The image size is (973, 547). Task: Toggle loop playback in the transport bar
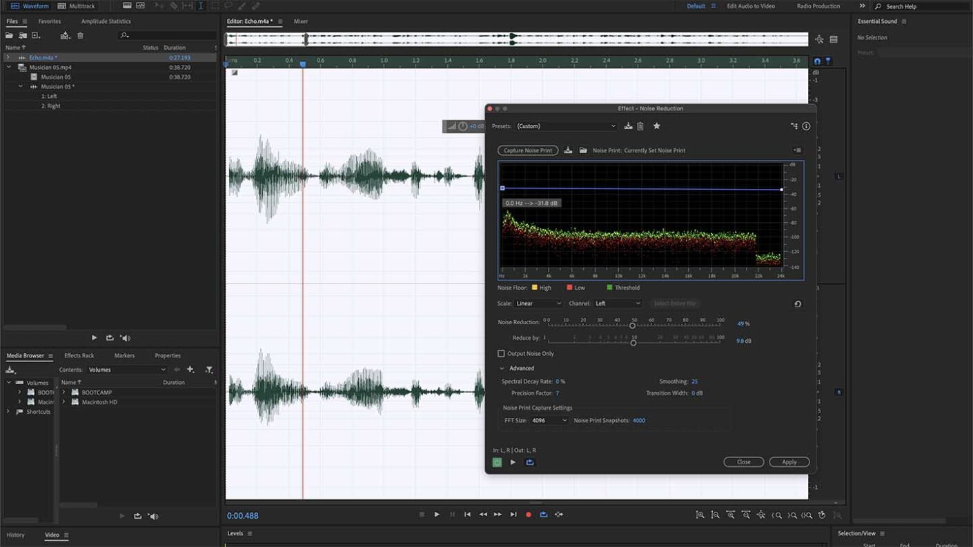544,514
